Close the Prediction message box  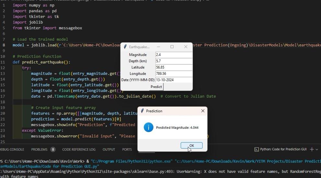(x=203, y=111)
